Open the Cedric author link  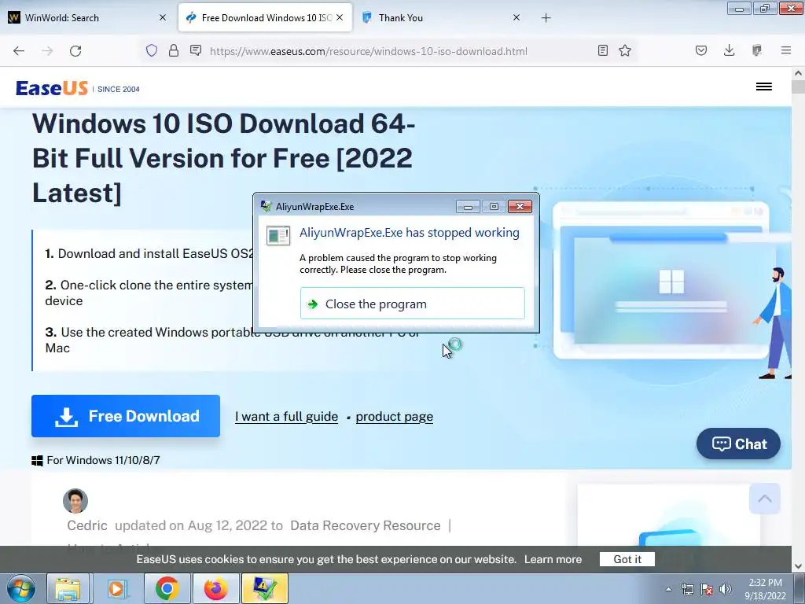pyautogui.click(x=87, y=525)
